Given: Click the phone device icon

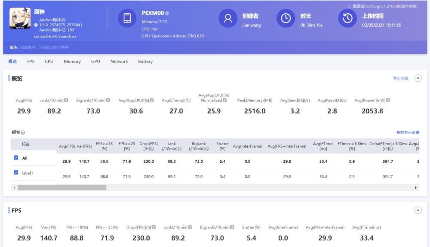Looking at the screenshot, I should [127, 19].
